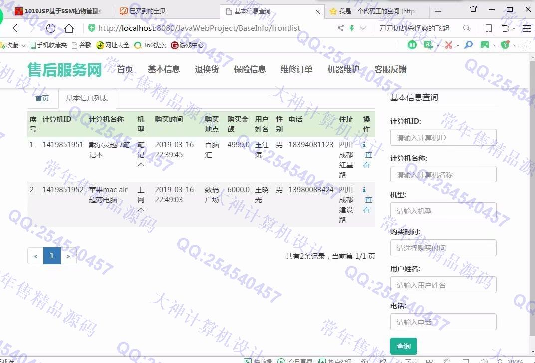Viewport: 535px width, 363px height.
Task: Click the 苹果mac air超薄电脑 cell
Action: (108, 194)
